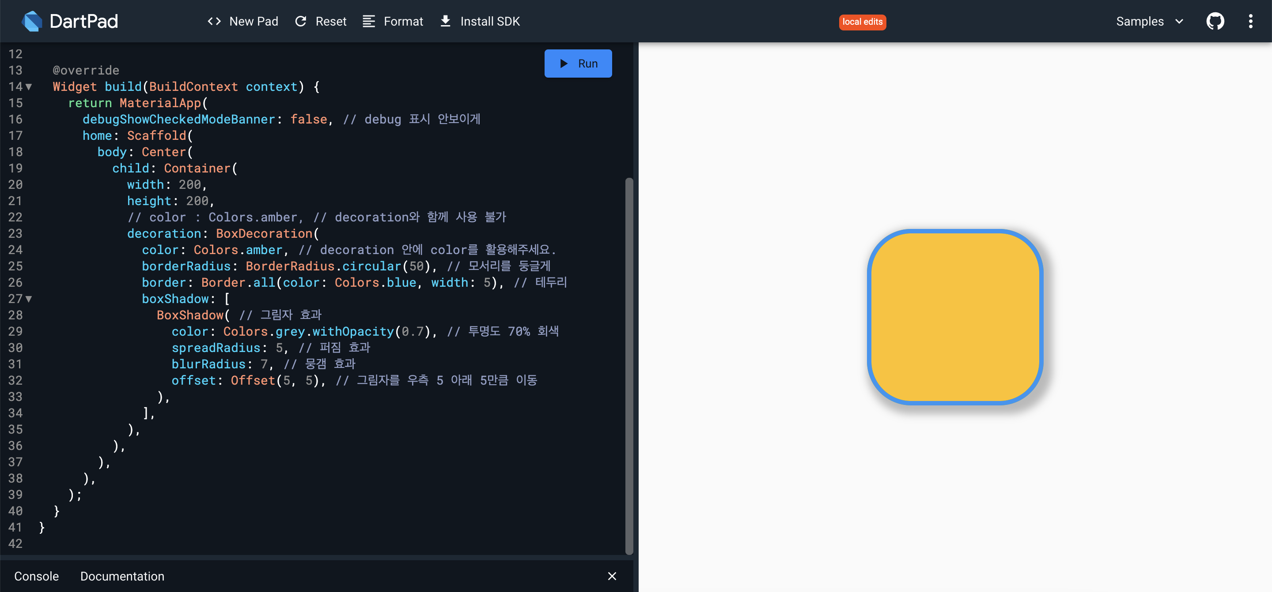
Task: Click the play triangle in Run button
Action: [x=564, y=64]
